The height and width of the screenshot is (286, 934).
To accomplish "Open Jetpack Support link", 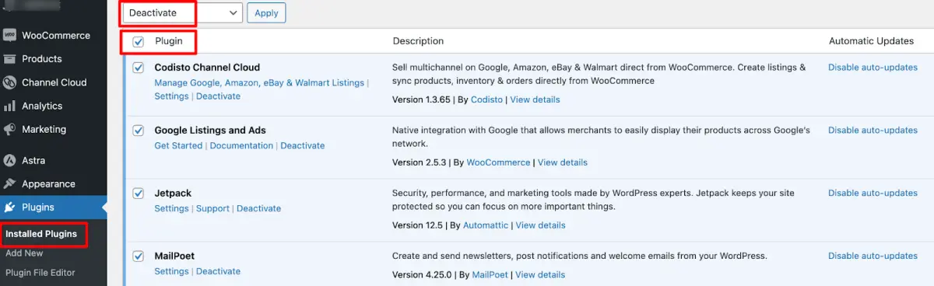I will [x=212, y=208].
